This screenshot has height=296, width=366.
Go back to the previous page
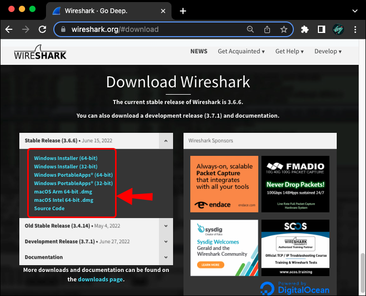click(x=9, y=29)
